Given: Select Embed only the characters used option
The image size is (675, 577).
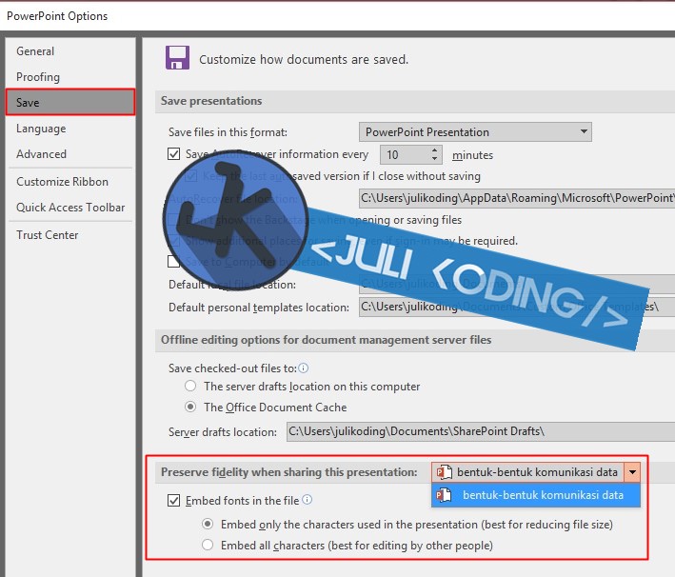Looking at the screenshot, I should 208,524.
